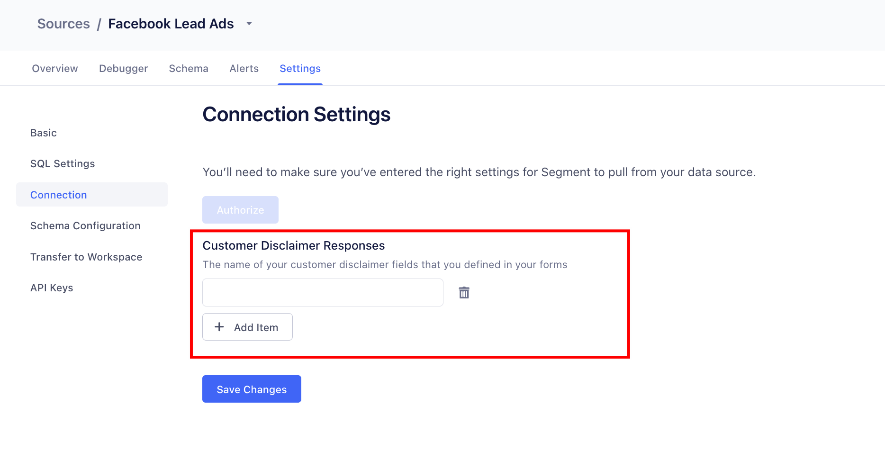Click the Facebook Lead Ads breadcrumb
The height and width of the screenshot is (450, 885).
(x=171, y=23)
